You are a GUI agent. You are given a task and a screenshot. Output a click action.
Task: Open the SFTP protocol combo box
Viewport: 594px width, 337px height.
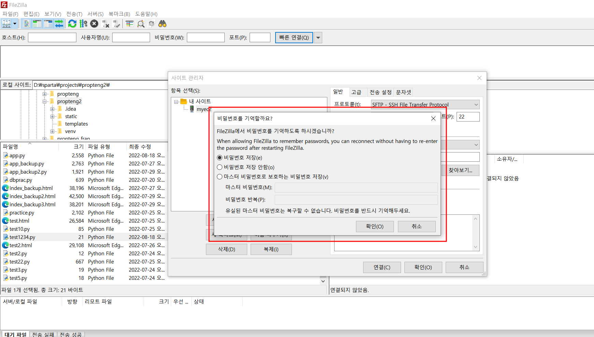(425, 105)
